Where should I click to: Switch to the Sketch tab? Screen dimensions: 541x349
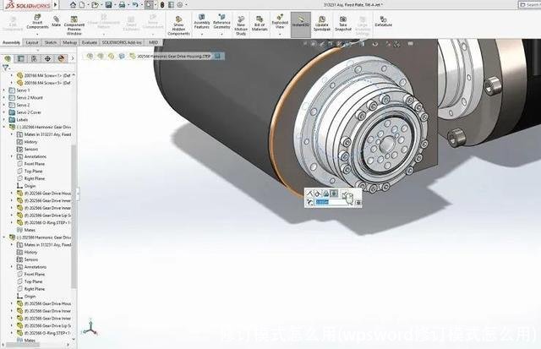tap(51, 41)
